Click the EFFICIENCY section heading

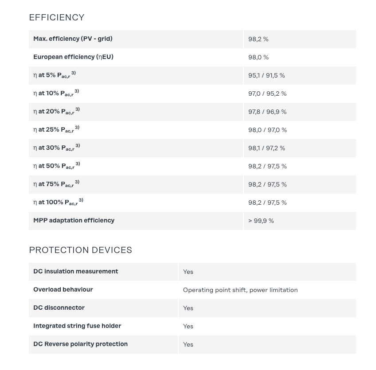(57, 18)
